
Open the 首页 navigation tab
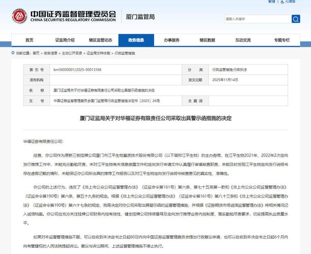pyautogui.click(x=29, y=40)
